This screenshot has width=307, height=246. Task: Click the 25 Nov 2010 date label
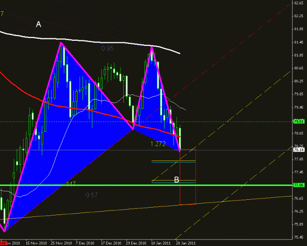click(61, 243)
